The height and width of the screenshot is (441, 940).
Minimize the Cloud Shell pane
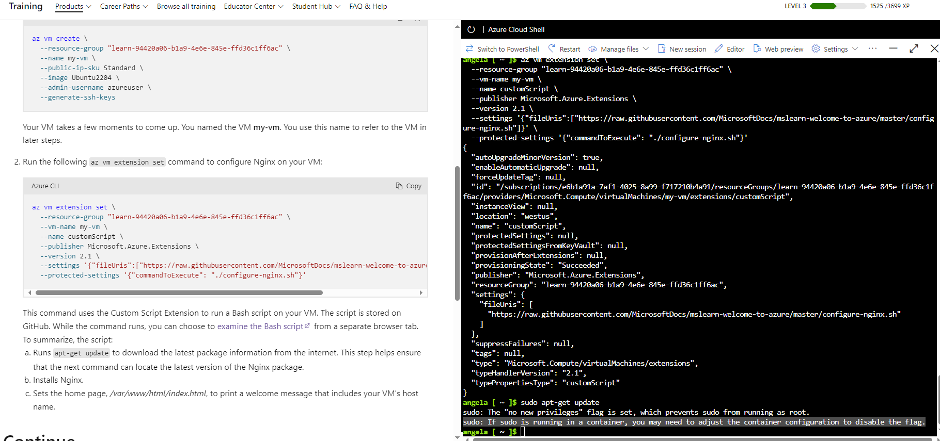coord(894,48)
